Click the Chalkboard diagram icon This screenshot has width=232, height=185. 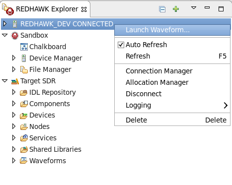coord(24,47)
